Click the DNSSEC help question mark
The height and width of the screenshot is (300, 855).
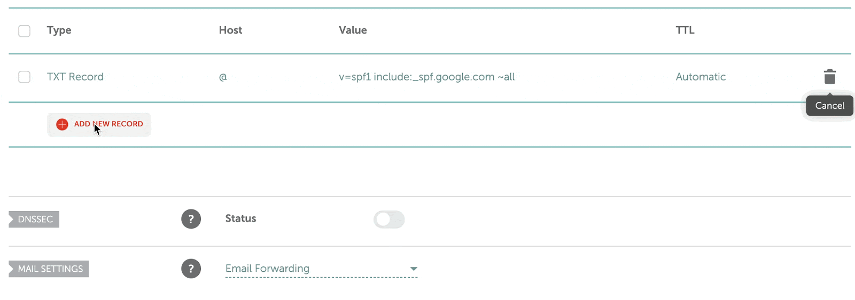[x=191, y=219]
